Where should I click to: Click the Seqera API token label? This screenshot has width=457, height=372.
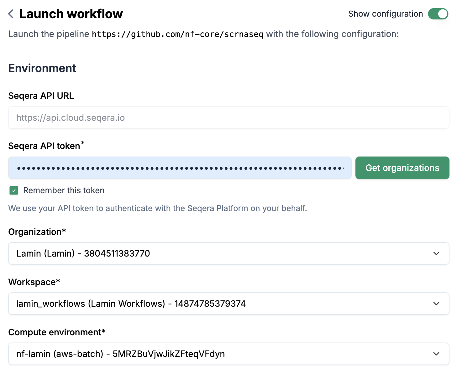[44, 146]
